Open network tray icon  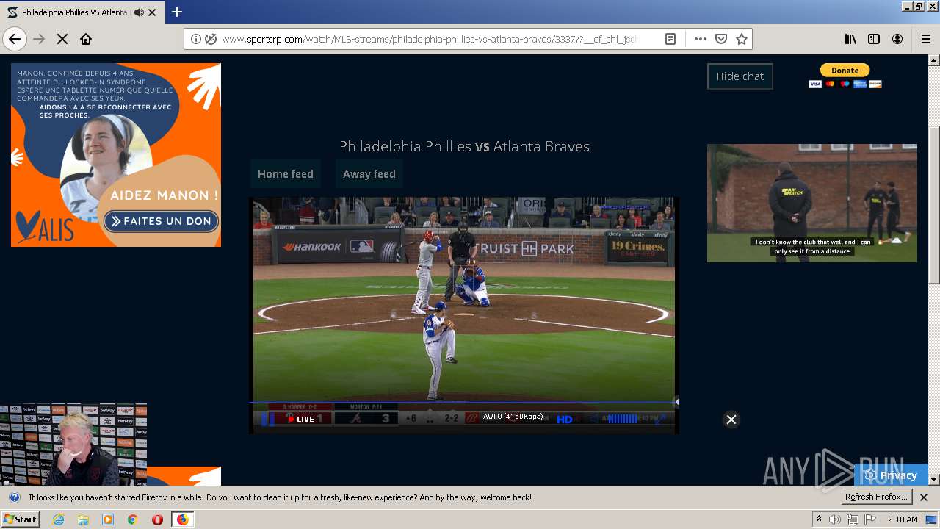point(853,519)
